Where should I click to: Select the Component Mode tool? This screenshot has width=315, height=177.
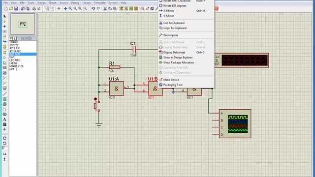click(4, 22)
